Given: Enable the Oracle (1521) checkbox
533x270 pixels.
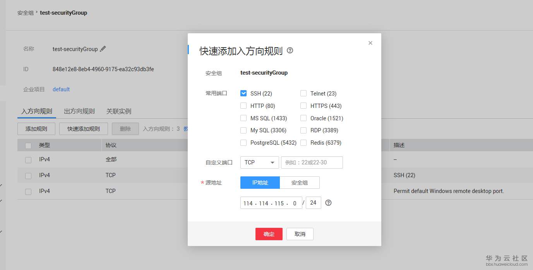Looking at the screenshot, I should 303,118.
